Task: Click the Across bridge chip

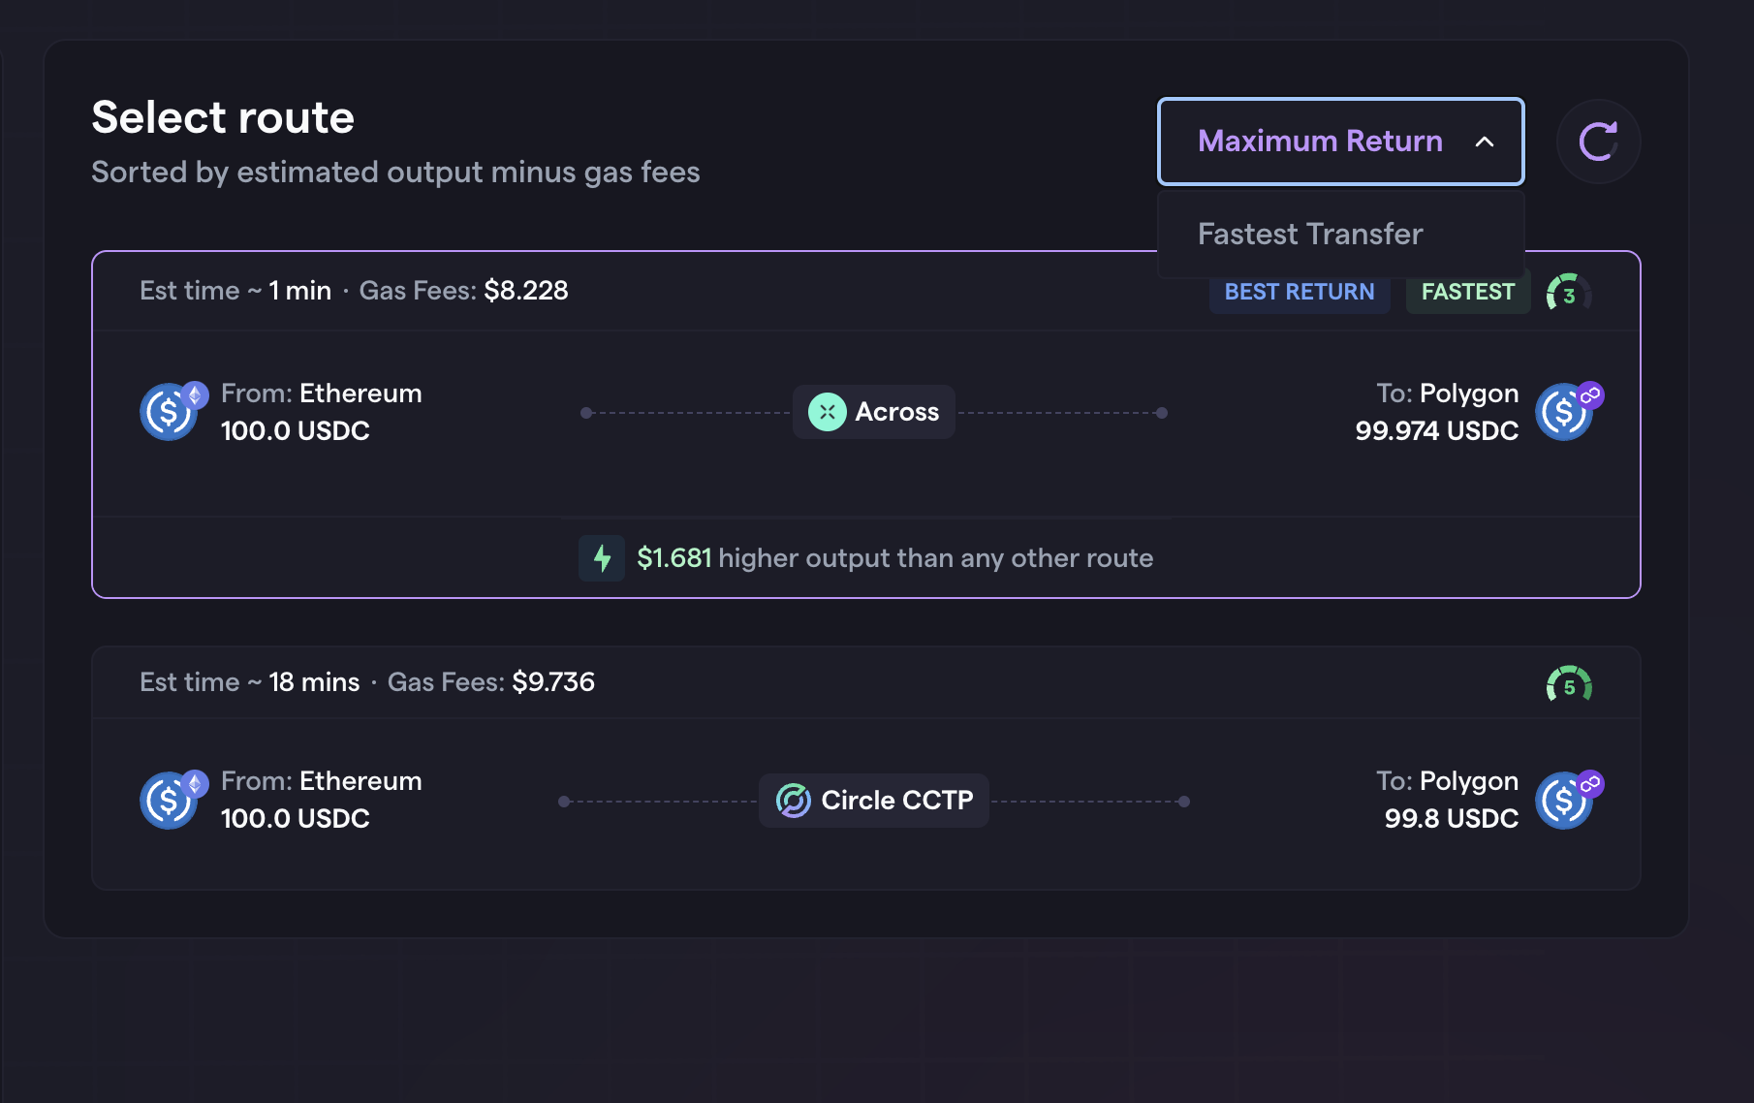Action: (x=874, y=412)
